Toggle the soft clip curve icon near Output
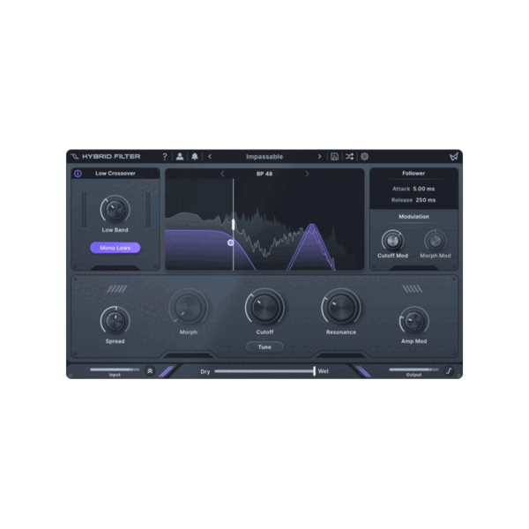The image size is (529, 529). pyautogui.click(x=449, y=371)
